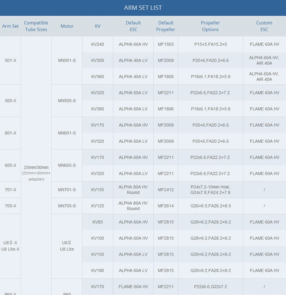Click the P24x7.2-10mm Hole propeller options cell

(210, 190)
